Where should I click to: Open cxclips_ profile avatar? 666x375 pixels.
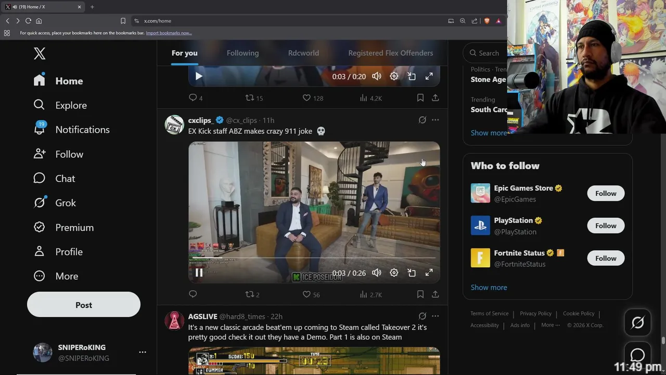[x=174, y=124]
